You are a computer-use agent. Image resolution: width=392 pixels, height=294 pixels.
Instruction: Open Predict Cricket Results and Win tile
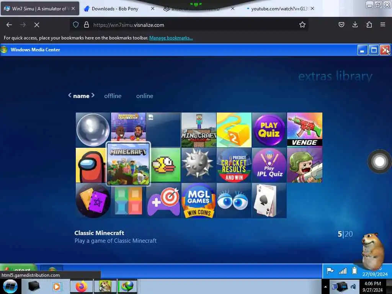[234, 165]
